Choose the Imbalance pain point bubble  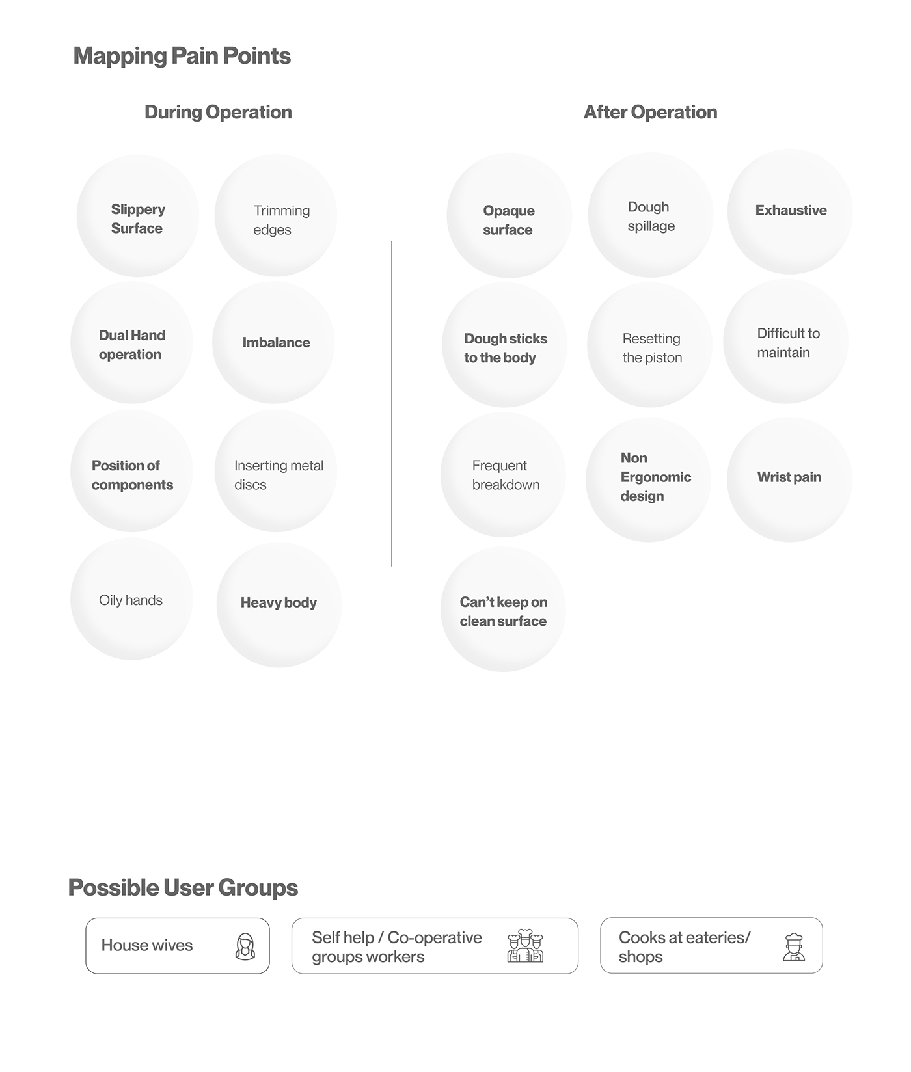click(274, 343)
